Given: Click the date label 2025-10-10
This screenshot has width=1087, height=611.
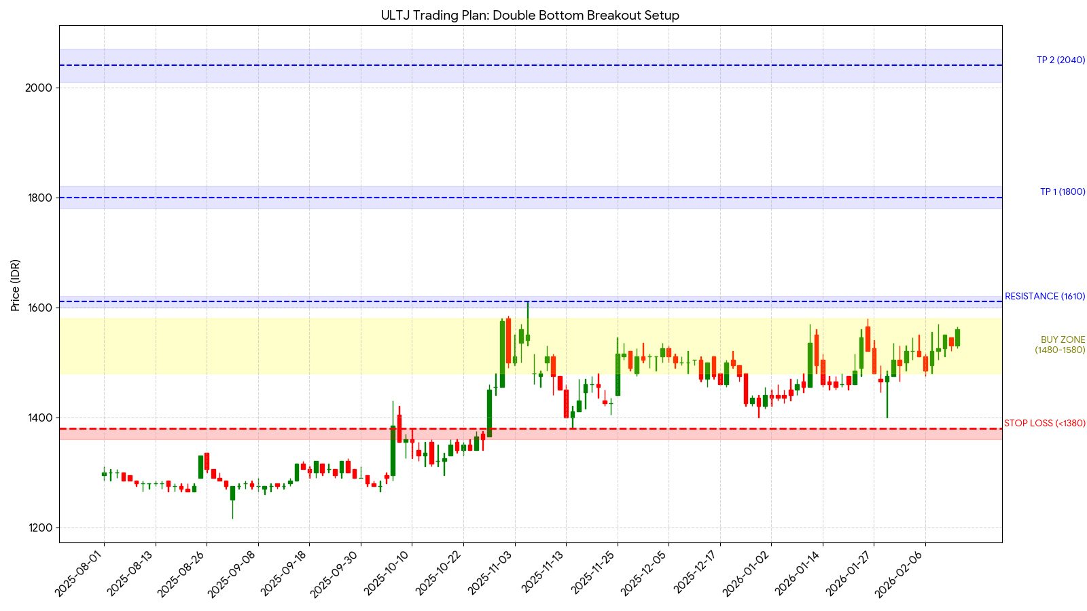Looking at the screenshot, I should [389, 574].
